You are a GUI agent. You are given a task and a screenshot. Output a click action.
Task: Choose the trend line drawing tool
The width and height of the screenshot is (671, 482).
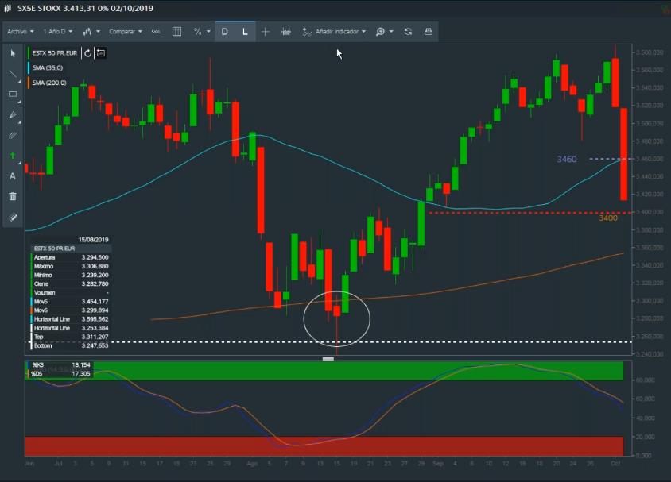click(13, 74)
